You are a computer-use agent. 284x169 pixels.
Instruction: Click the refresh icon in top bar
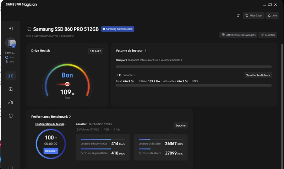click(238, 16)
